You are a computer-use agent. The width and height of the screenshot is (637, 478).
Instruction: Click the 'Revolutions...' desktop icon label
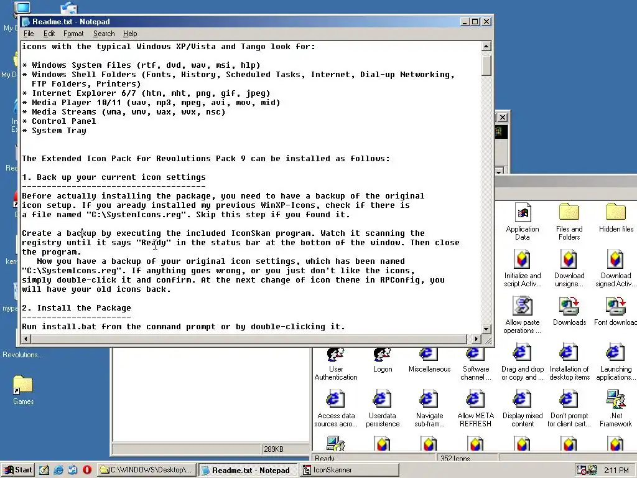click(22, 355)
